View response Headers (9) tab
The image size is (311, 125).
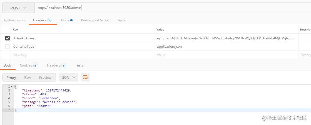56,65
